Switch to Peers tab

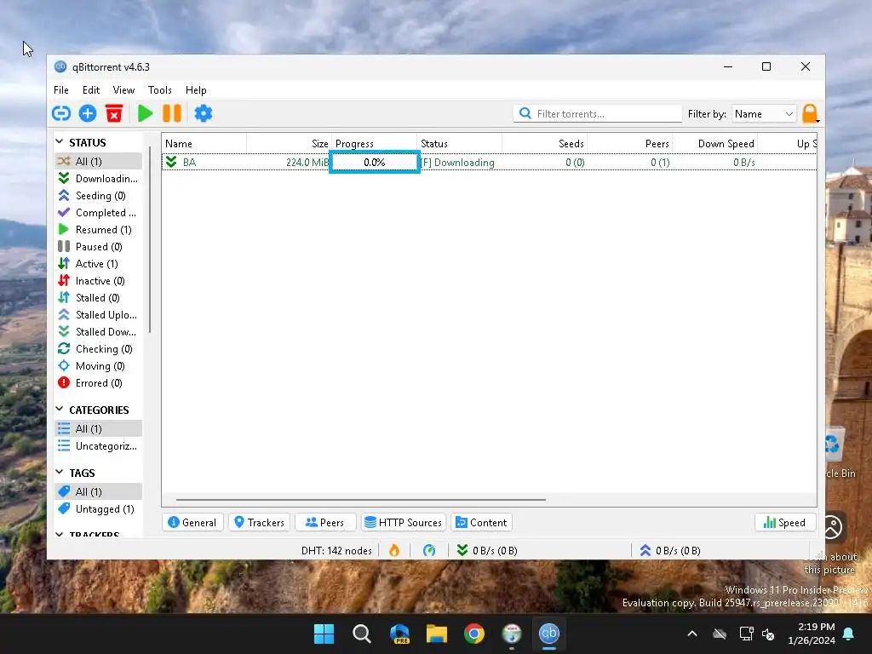[325, 523]
